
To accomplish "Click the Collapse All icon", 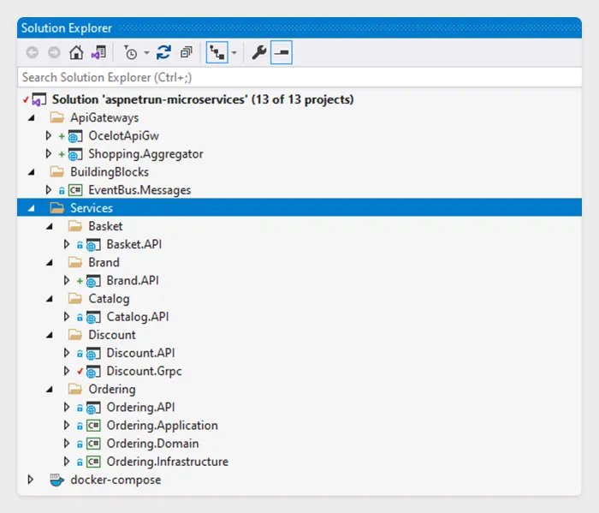I will tap(186, 53).
